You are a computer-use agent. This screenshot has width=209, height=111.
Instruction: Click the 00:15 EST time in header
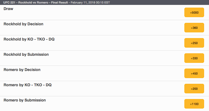tap(103, 2)
